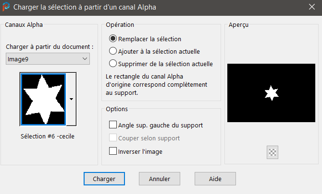Image resolution: width=322 pixels, height=194 pixels.
Task: Choose Ajouter à la sélection actuelle
Action: coord(113,51)
